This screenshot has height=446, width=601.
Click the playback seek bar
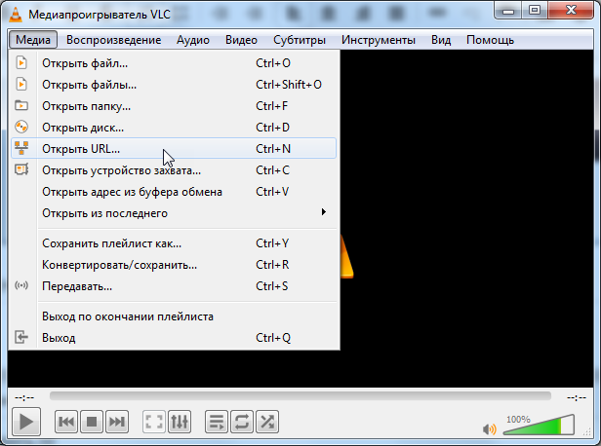click(300, 396)
